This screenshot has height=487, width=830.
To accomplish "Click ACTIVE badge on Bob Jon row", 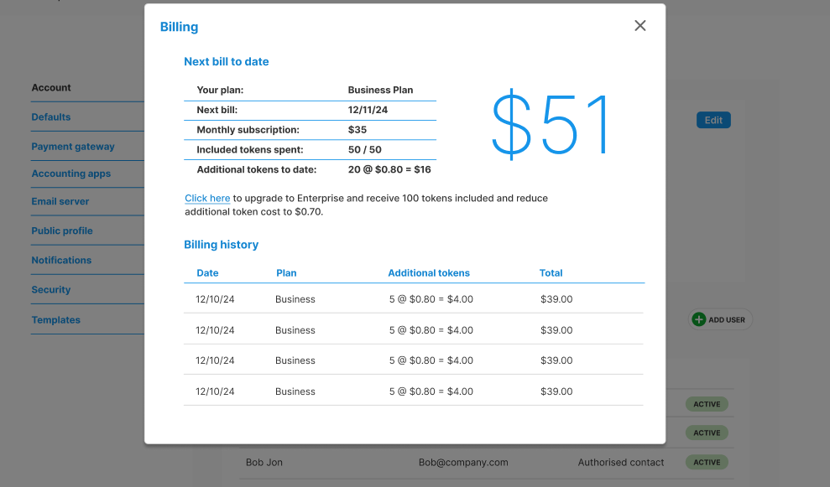I will (x=707, y=462).
